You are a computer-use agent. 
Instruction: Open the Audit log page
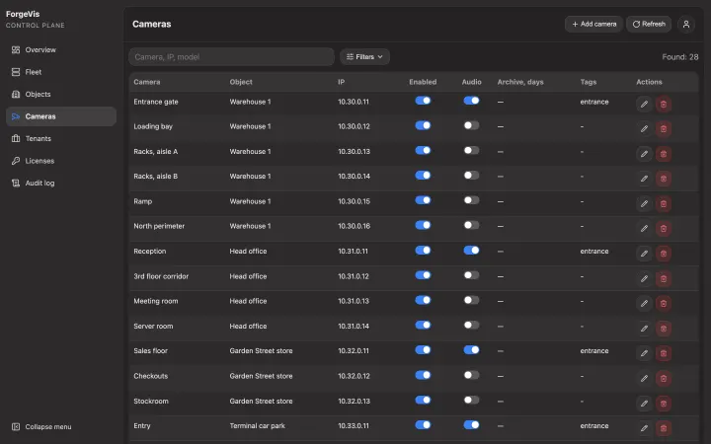pos(61,184)
